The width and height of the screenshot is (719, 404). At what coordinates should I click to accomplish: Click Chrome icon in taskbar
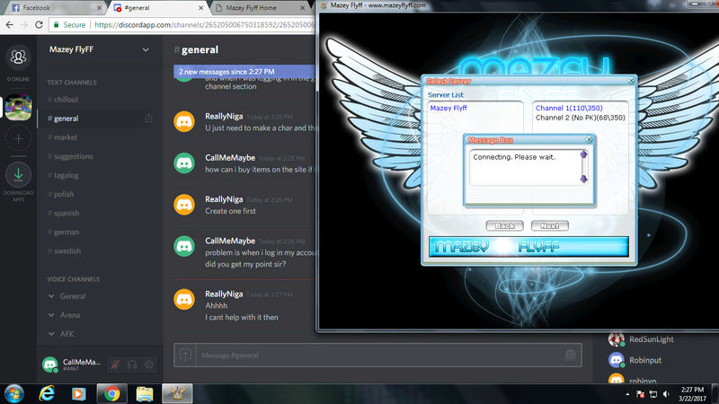(111, 394)
